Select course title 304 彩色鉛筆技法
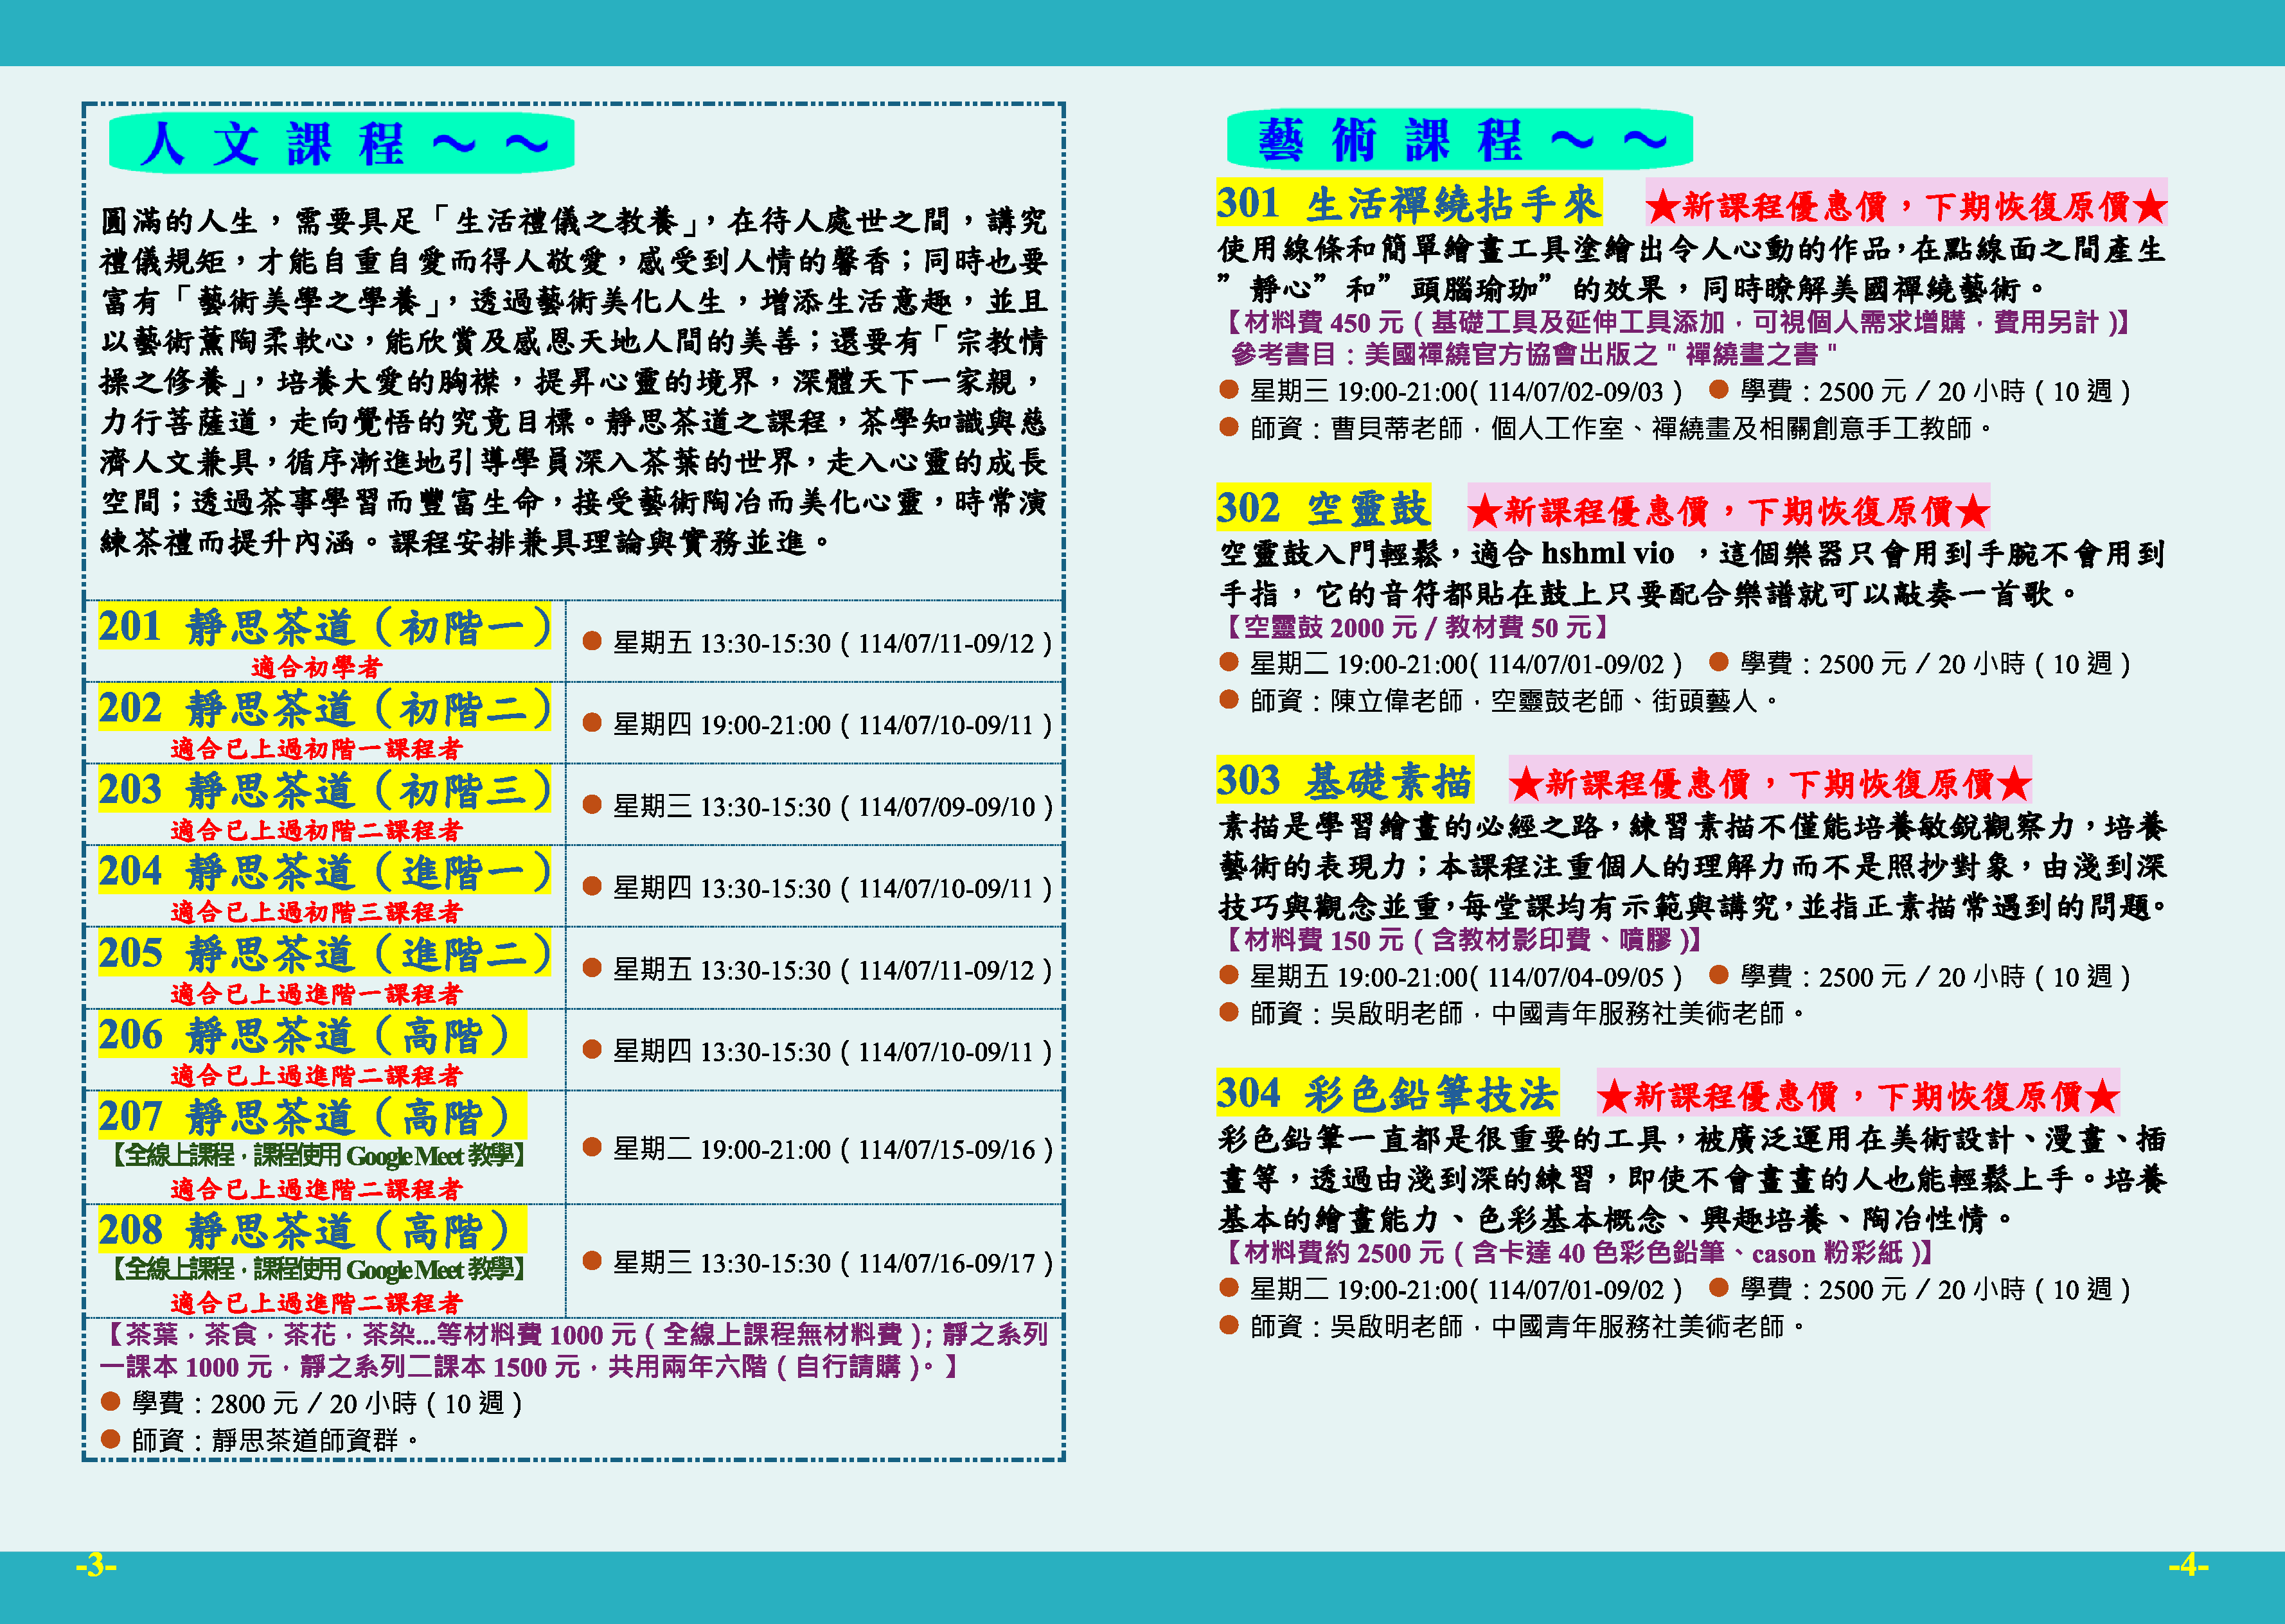2285x1624 pixels. (x=1387, y=1093)
